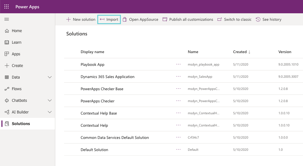Open more options for Contextual Help row

coord(178,125)
